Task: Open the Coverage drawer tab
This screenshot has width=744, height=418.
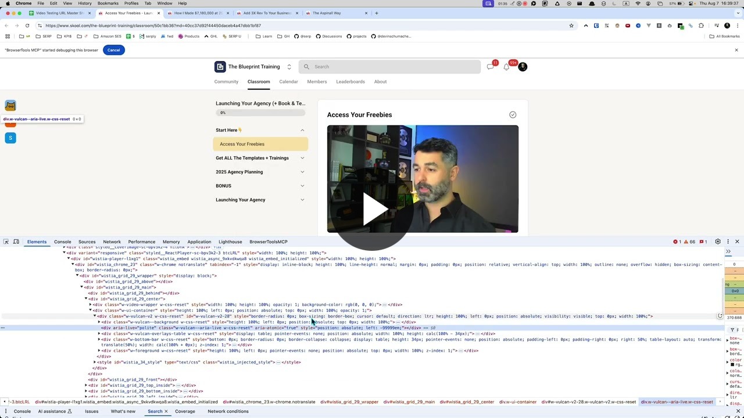Action: (x=185, y=412)
